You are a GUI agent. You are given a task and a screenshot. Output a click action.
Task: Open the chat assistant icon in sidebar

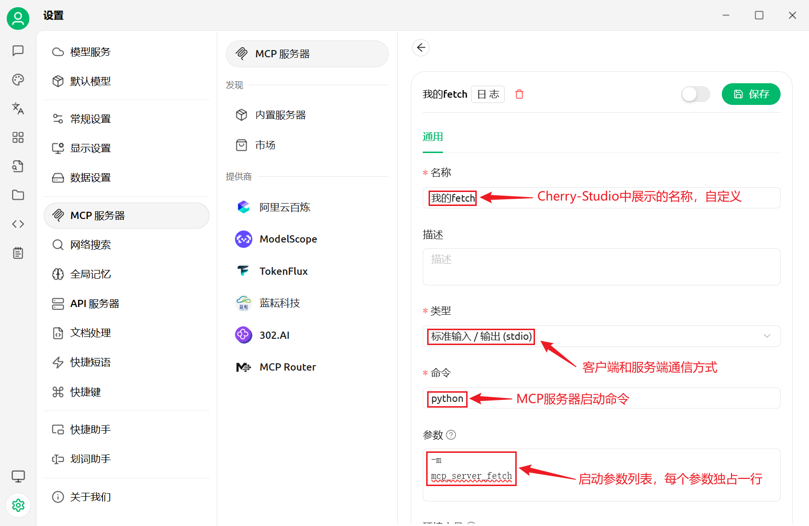[x=18, y=51]
